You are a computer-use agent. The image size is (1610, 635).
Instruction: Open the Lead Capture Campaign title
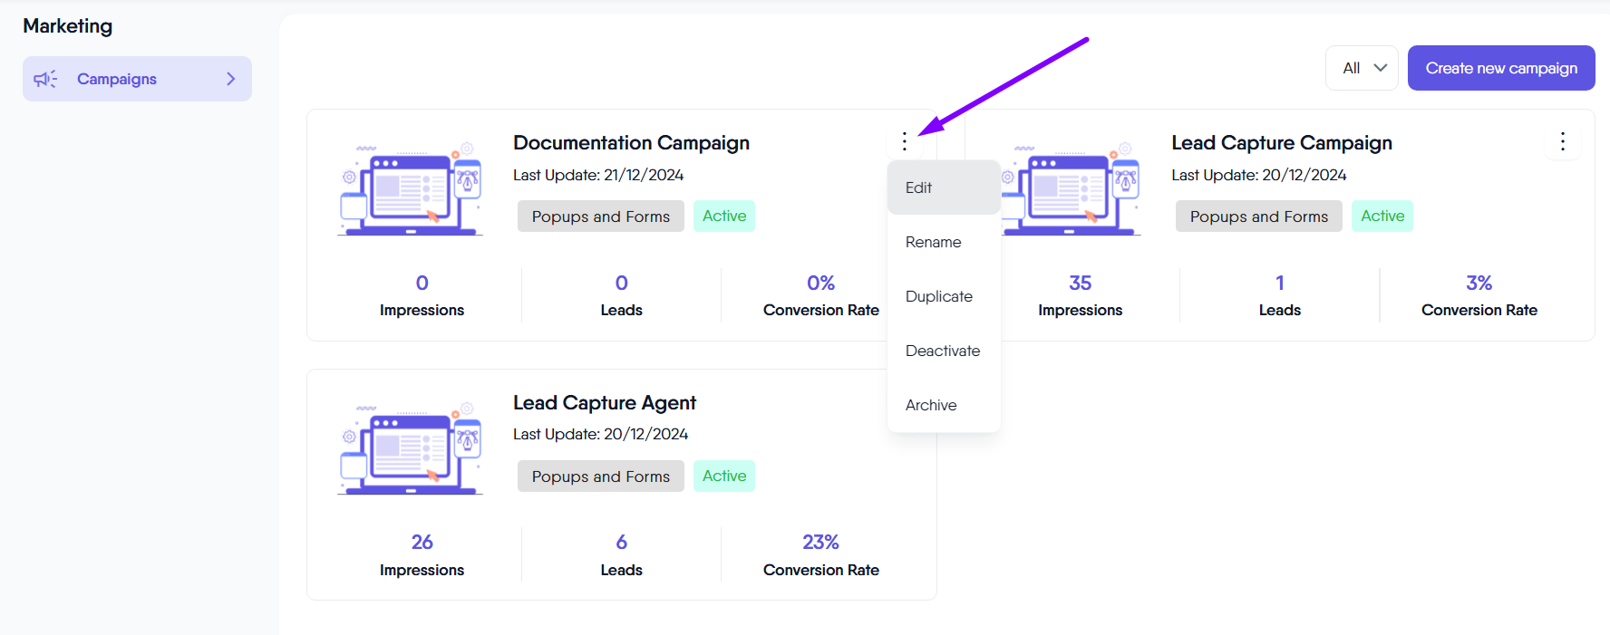coord(1281,143)
